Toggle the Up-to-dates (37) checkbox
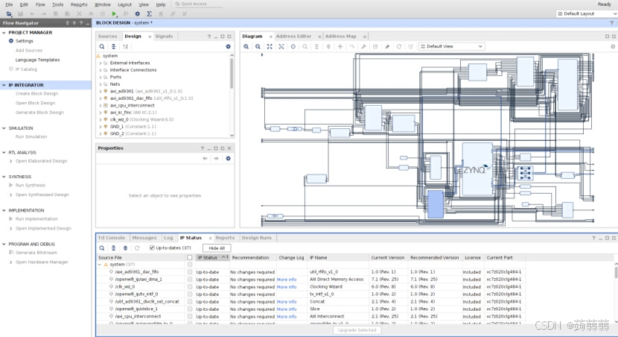This screenshot has width=618, height=337. pyautogui.click(x=152, y=248)
